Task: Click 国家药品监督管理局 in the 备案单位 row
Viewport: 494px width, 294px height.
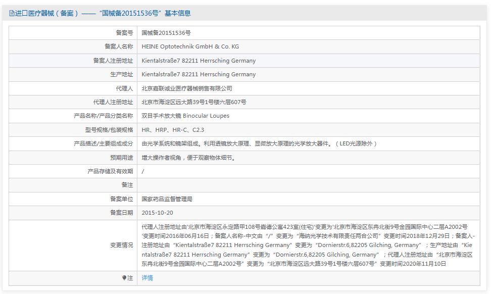Action: [167, 199]
